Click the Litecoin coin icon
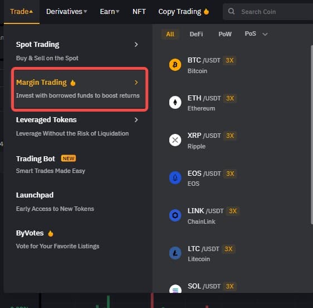Image resolution: width=313 pixels, height=308 pixels. click(x=175, y=253)
